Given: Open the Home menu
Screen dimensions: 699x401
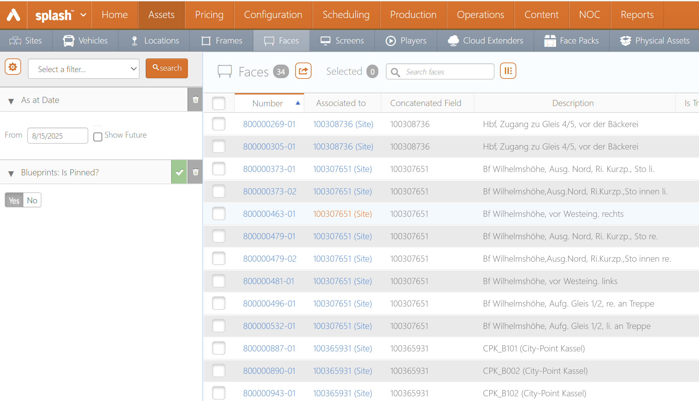Looking at the screenshot, I should click(x=115, y=15).
